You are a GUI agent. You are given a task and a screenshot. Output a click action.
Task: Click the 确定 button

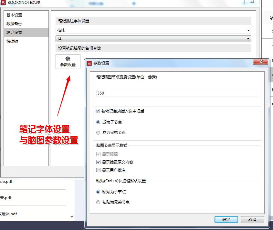tap(226, 219)
